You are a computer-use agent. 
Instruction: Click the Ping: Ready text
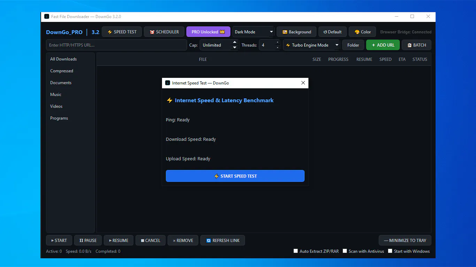pyautogui.click(x=178, y=120)
